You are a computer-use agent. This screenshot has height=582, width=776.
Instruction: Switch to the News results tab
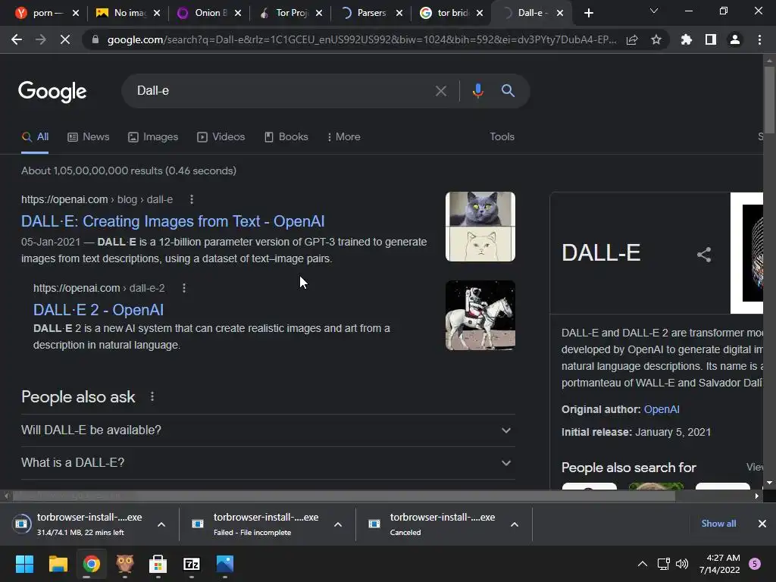coord(88,137)
